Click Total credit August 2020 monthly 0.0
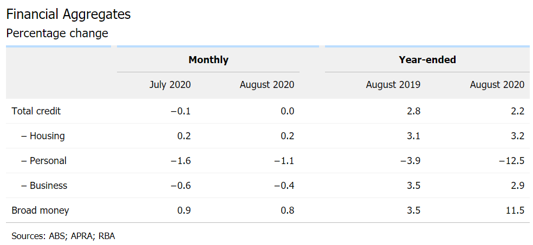The height and width of the screenshot is (245, 533). tap(288, 111)
